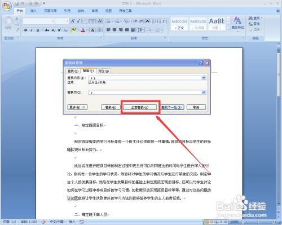Align text right in paragraph group
The image size is (282, 225).
pyautogui.click(x=121, y=30)
